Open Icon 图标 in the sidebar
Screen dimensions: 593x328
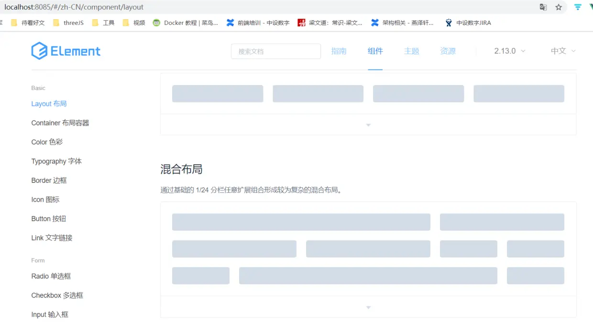tap(45, 200)
